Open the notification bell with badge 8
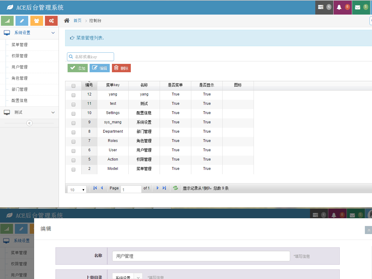Viewport: 372px width, 279px height. (343, 7)
